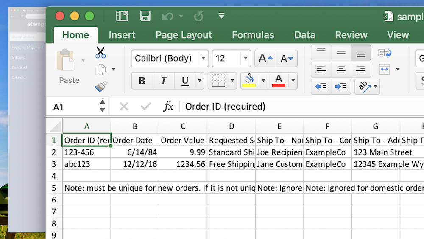Align text to bottom
This screenshot has height=239, width=424.
361,53
